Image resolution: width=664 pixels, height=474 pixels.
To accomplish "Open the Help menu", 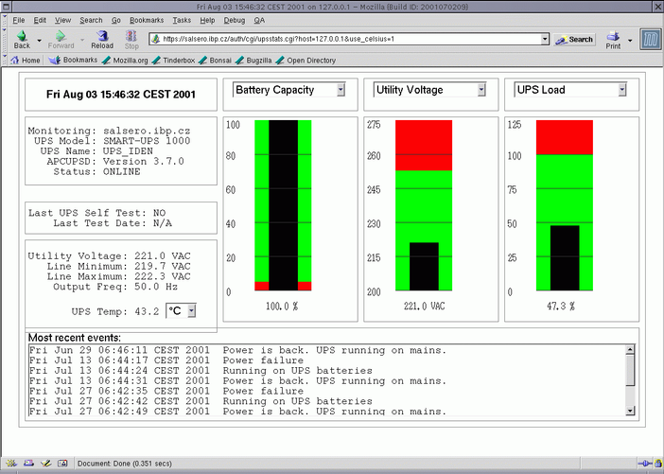I will tap(207, 20).
